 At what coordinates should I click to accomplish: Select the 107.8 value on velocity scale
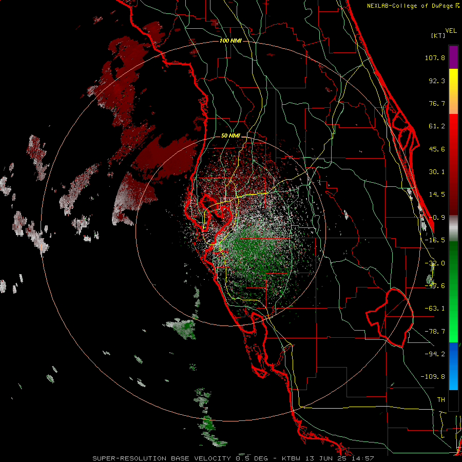[435, 57]
